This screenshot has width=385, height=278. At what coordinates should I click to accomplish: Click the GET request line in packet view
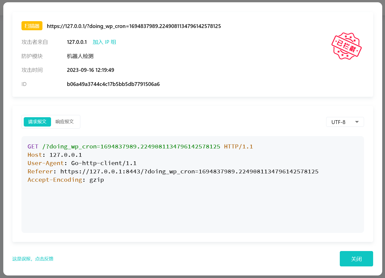[x=140, y=146]
